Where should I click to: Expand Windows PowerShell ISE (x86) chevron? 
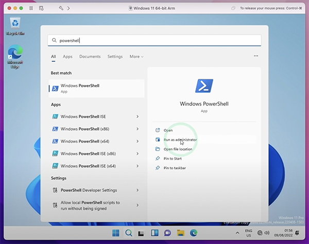pyautogui.click(x=138, y=153)
